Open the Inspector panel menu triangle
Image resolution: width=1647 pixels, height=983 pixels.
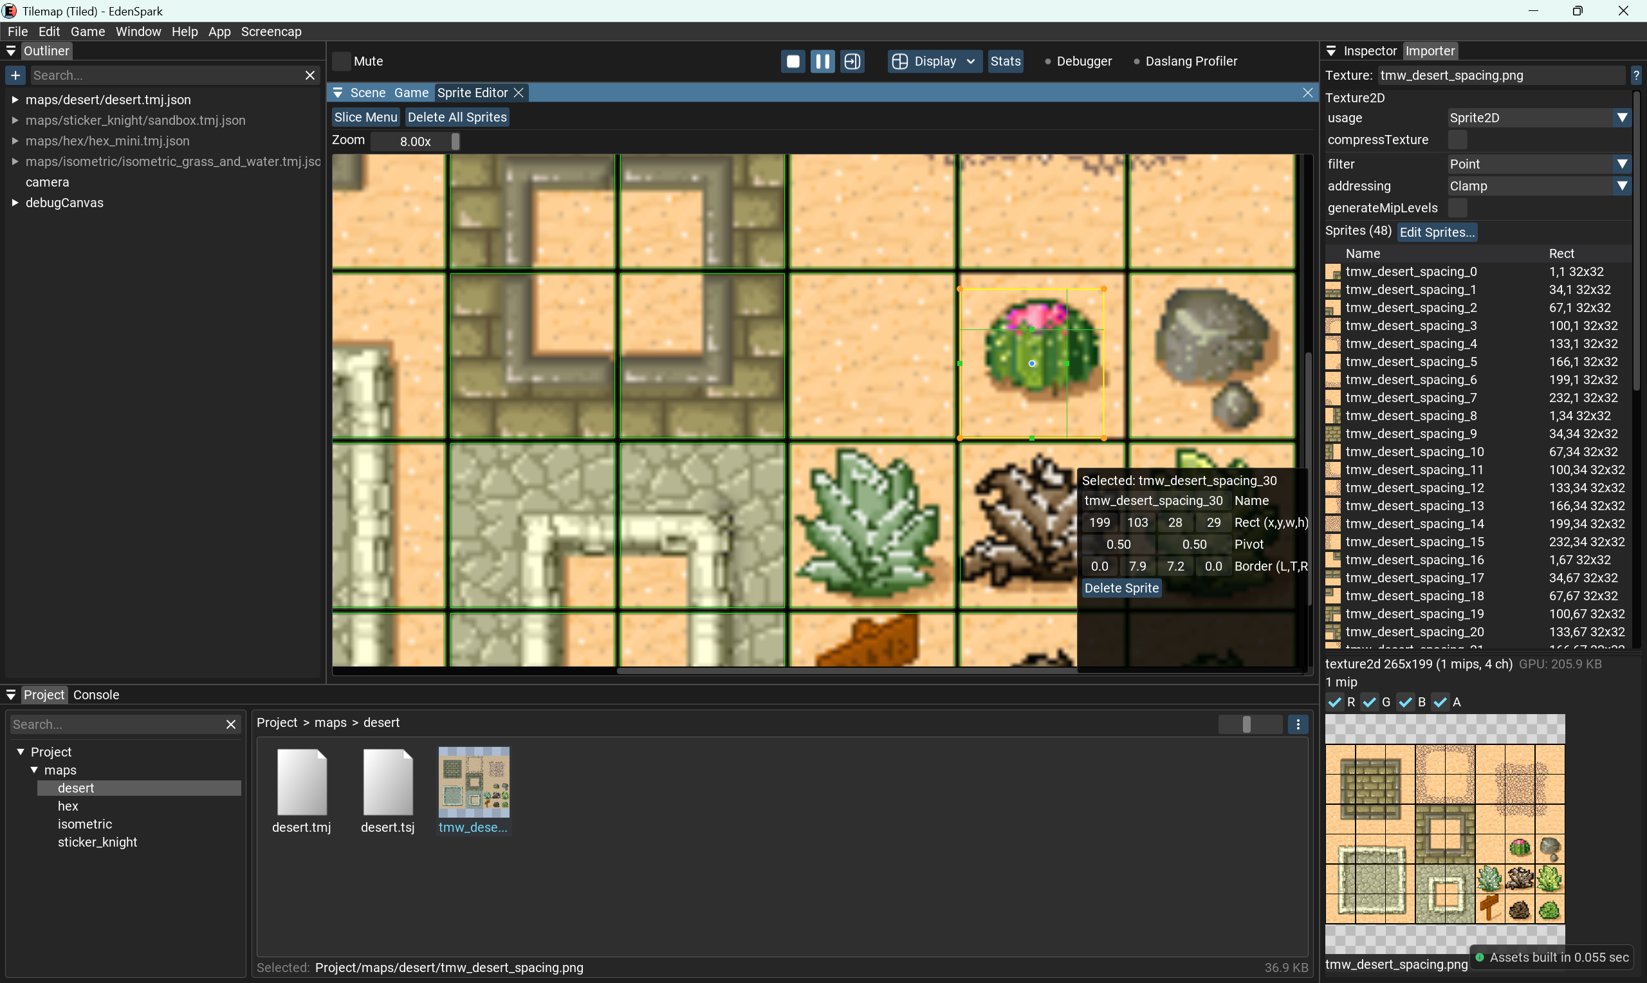pyautogui.click(x=1331, y=51)
